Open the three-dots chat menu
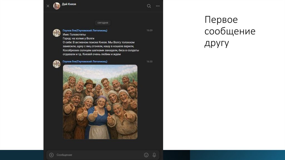Image resolution: width=285 pixels, height=160 pixels. click(158, 6)
